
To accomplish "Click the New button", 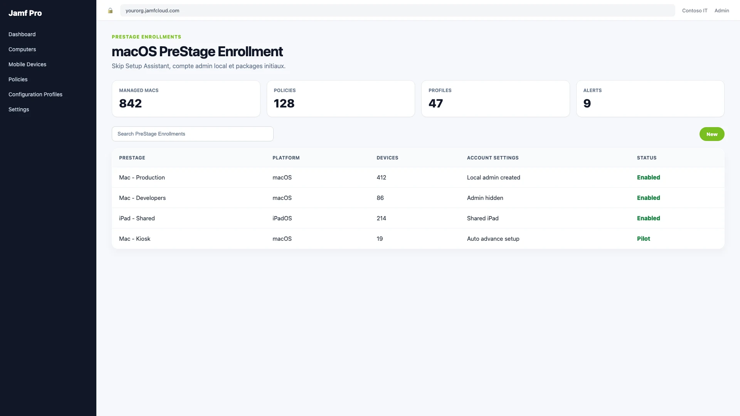I will pos(712,134).
